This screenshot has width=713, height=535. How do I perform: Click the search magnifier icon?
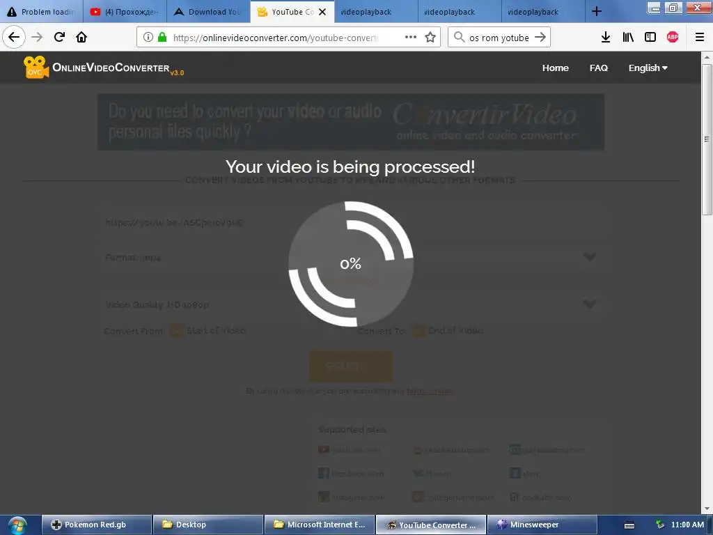(x=460, y=37)
